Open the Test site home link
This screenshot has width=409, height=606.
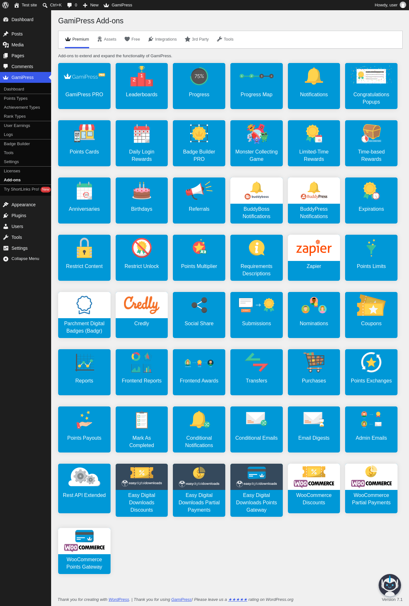pyautogui.click(x=26, y=5)
